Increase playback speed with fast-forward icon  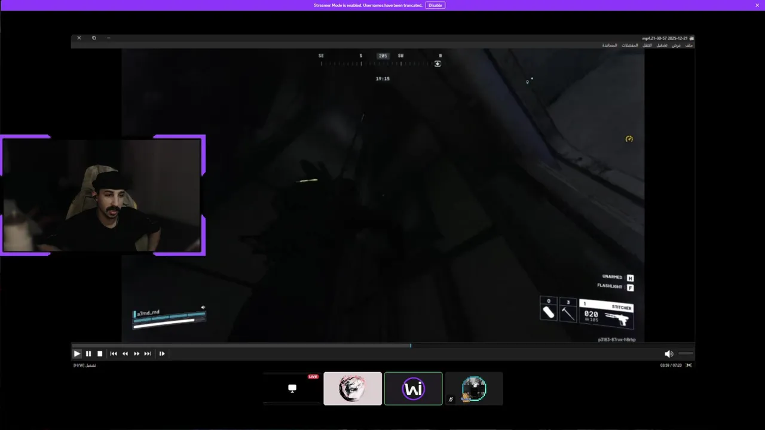coord(136,354)
